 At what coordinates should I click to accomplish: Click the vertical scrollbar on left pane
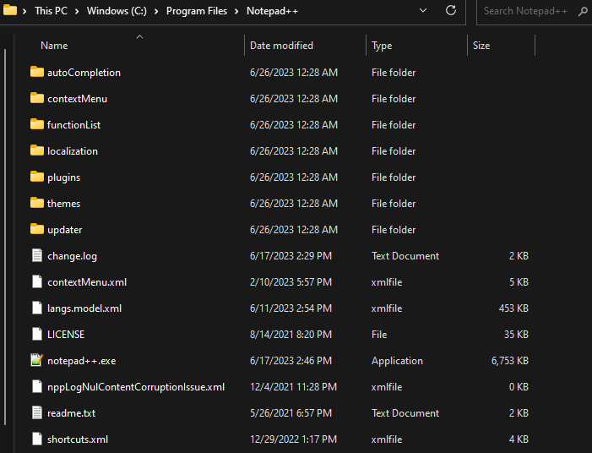[5, 237]
